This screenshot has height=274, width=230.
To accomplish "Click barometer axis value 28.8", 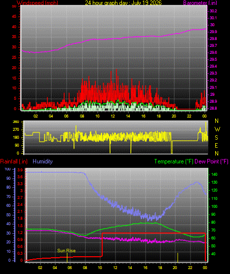I will pyautogui.click(x=213, y=108).
